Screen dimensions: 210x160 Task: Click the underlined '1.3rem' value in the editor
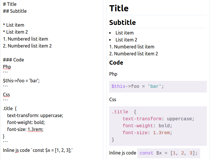click(x=35, y=129)
